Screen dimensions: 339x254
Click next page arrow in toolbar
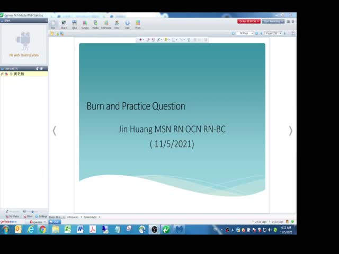(285, 33)
